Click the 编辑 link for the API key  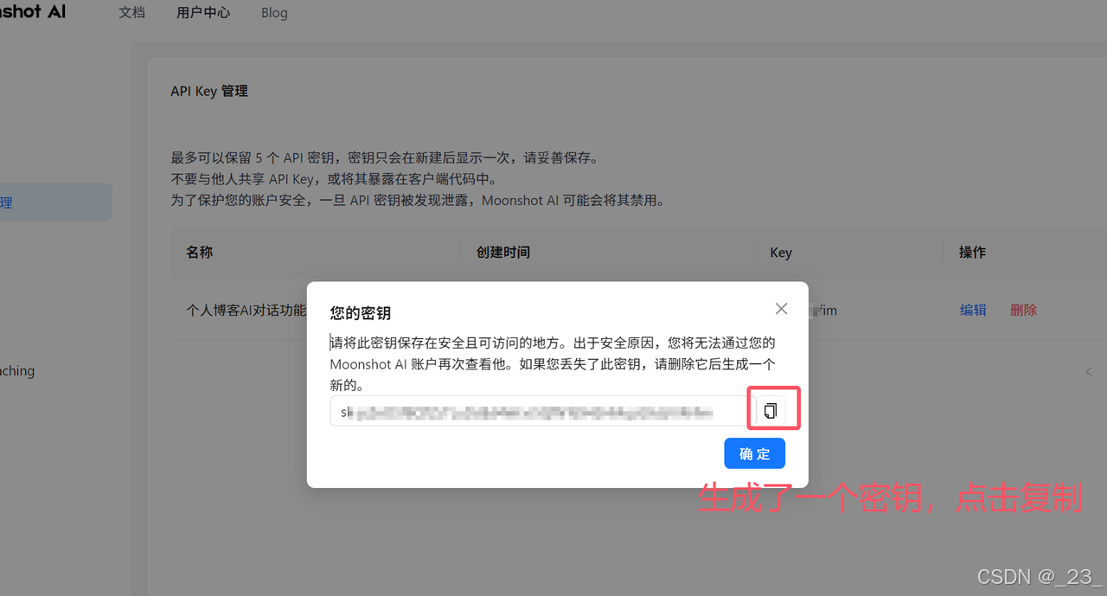coord(972,309)
